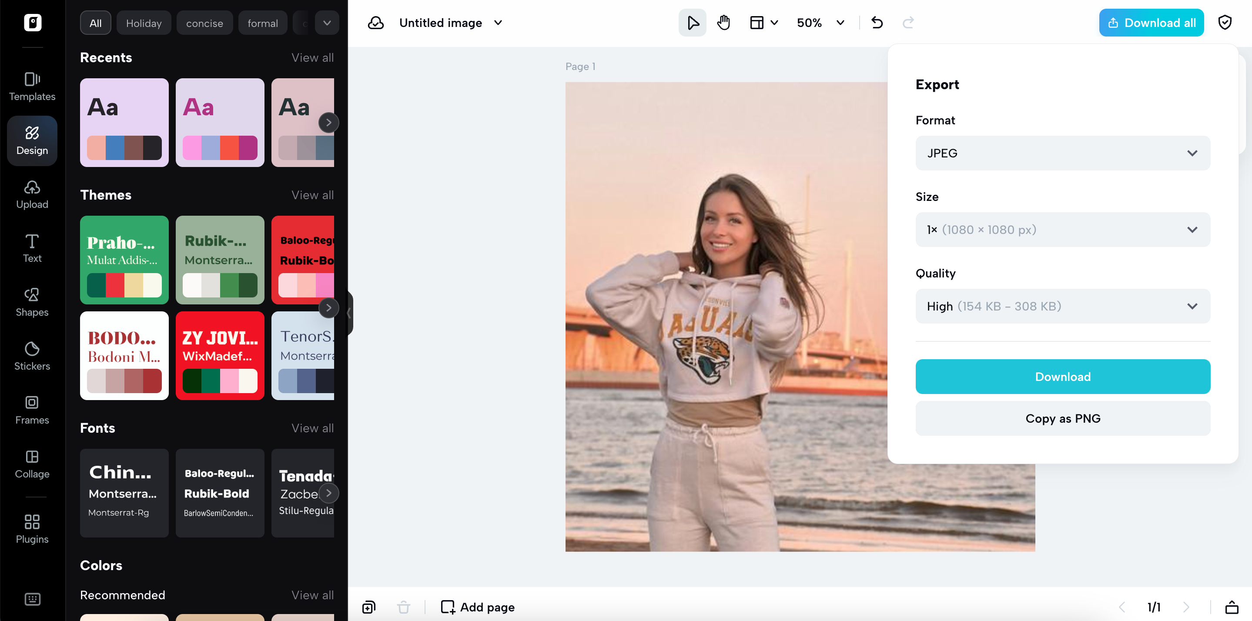Click the duplicate page icon
The height and width of the screenshot is (621, 1252).
pos(369,607)
